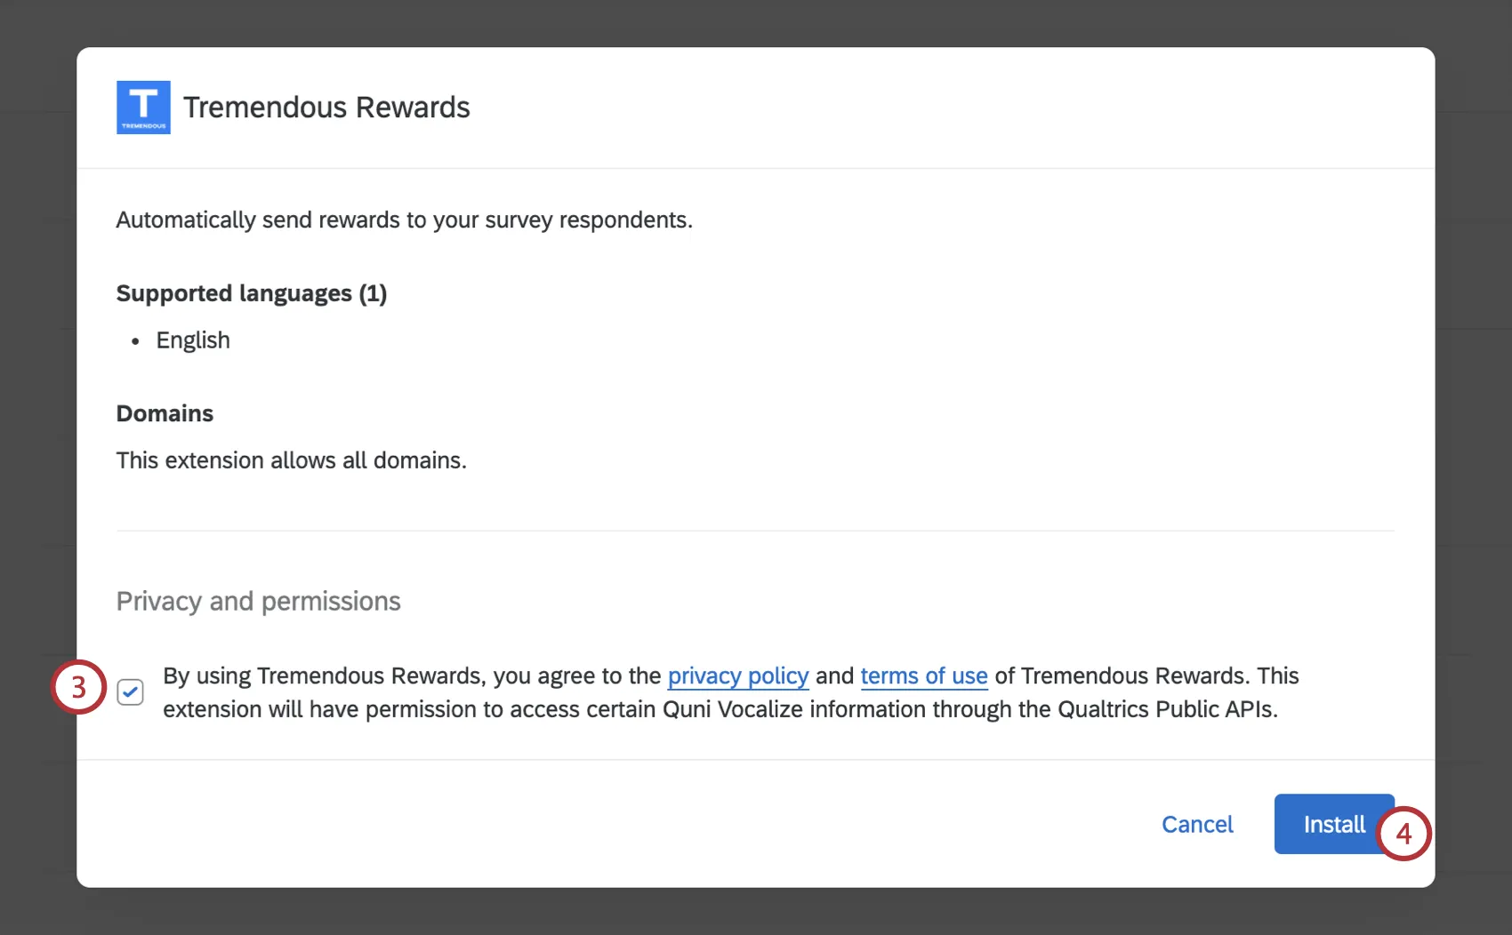Select the Supported languages (1) heading

click(252, 293)
